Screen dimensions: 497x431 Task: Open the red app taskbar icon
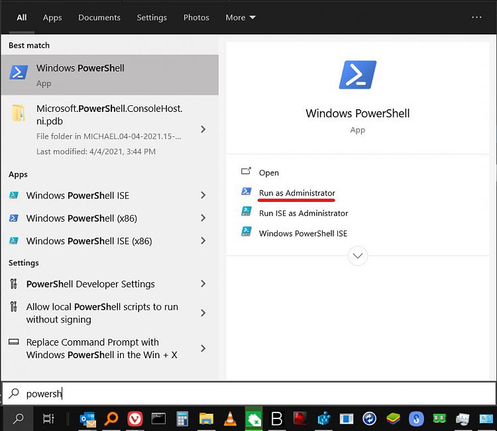click(300, 419)
